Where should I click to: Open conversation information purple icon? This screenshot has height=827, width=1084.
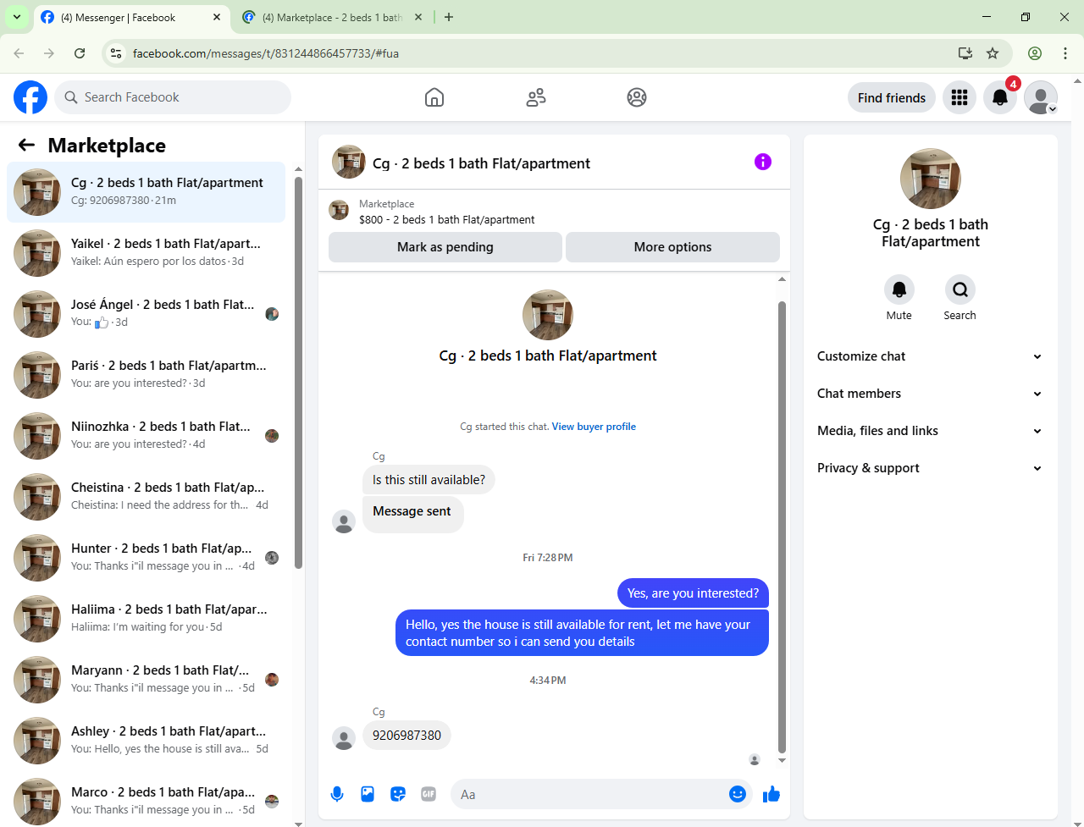pos(763,162)
